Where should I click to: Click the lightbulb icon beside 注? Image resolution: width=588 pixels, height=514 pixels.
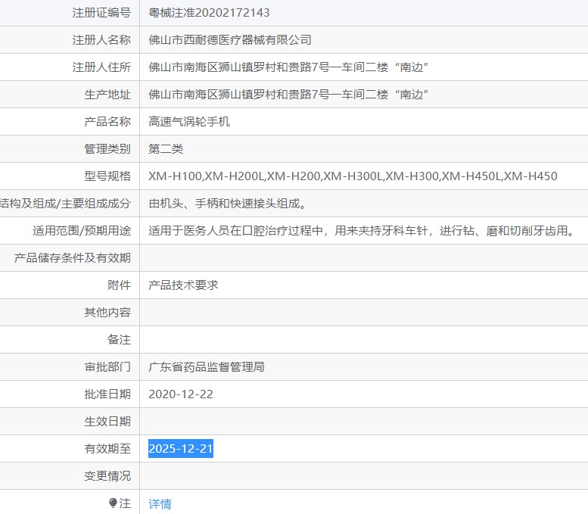click(x=113, y=503)
